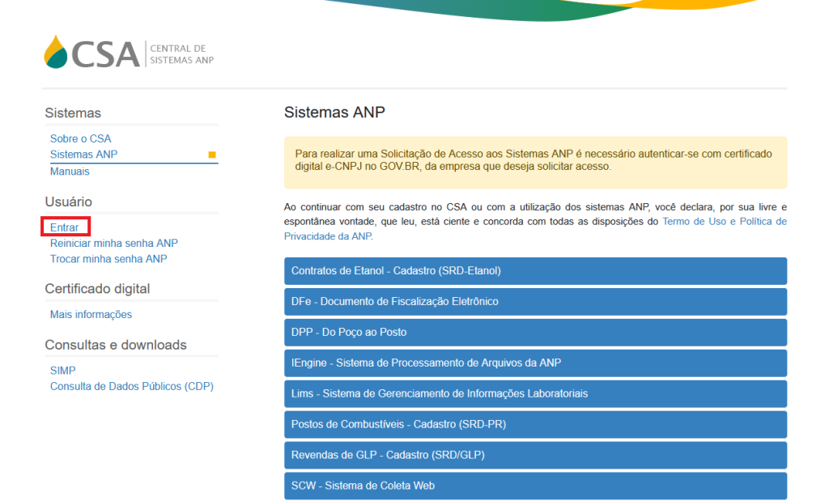Choose Trocar minha senha ANP
This screenshot has height=501, width=829.
(x=108, y=259)
